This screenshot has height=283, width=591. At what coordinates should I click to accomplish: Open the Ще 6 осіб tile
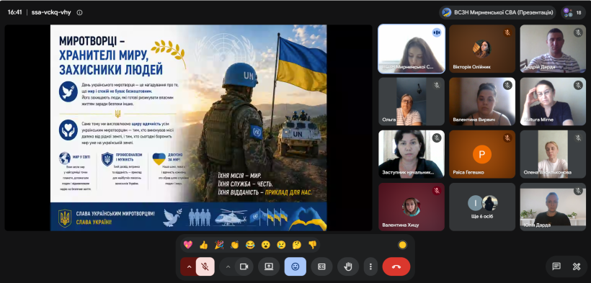[482, 207]
